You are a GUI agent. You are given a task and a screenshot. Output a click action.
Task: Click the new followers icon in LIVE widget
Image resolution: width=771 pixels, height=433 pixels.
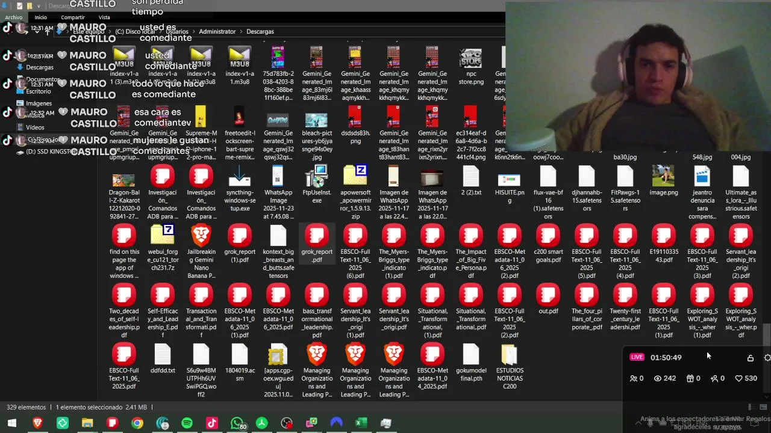[x=714, y=378]
